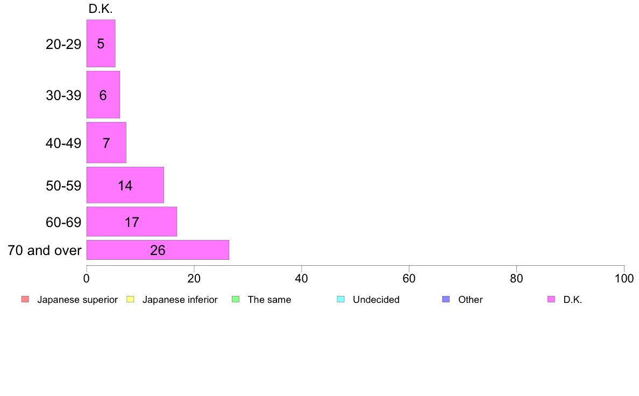
Task: Select the blue Other legend swatch
Action: coord(445,300)
